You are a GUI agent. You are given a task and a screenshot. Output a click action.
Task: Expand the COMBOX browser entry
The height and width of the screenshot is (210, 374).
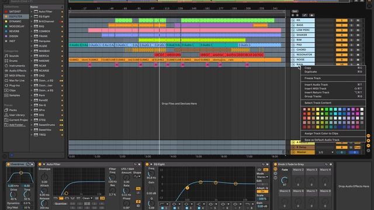[x=32, y=31]
